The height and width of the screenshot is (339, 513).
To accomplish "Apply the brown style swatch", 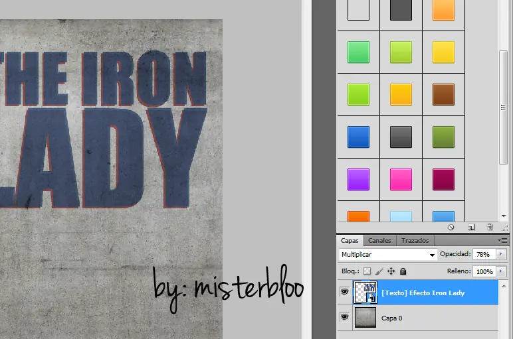I will click(443, 94).
